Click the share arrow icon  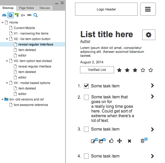(101, 141)
